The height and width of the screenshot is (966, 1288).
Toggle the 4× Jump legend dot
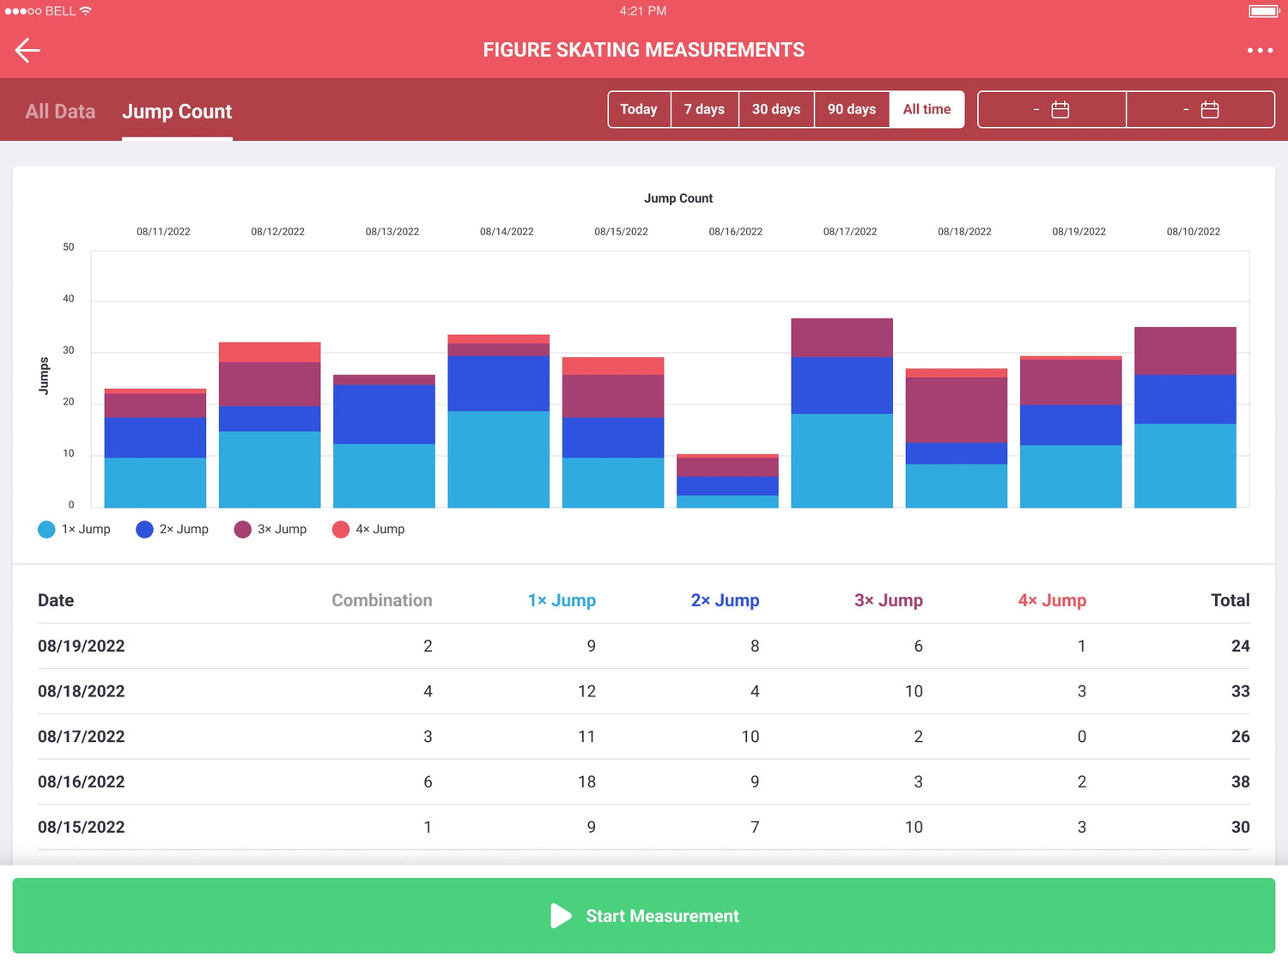pyautogui.click(x=341, y=530)
